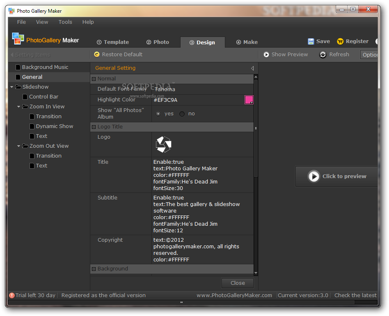389x316 pixels.
Task: Open www.PhotoGalleryMaker.com link in status bar
Action: (234, 295)
